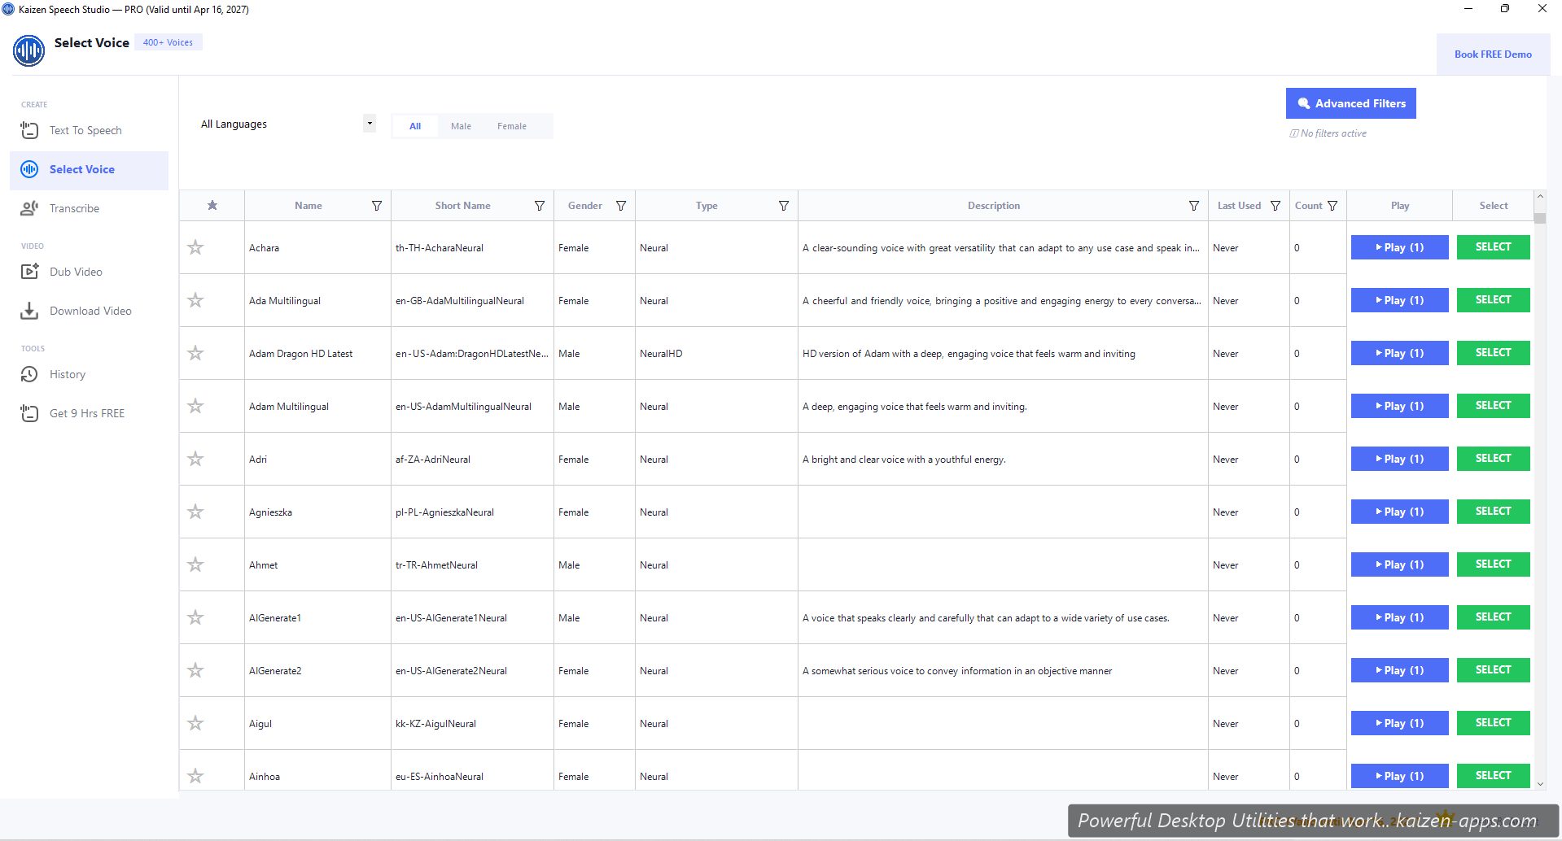Go to Dub Video icon
Viewport: 1562px width, 841px height.
(29, 272)
